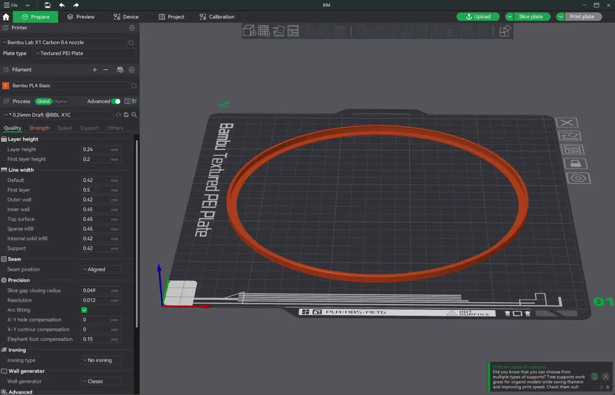
Task: Open the 0.24mm Draft process preset dropdown
Action: 58,115
